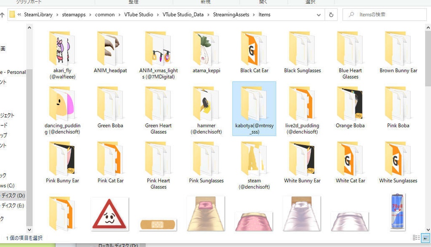Select the White Sunglasses folder
431x247 pixels.
pos(398,162)
